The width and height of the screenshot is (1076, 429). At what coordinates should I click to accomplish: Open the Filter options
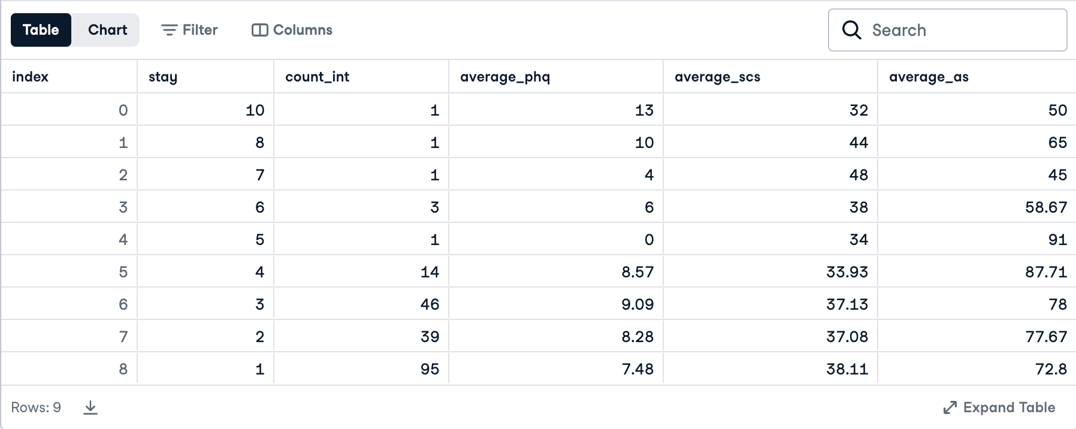pyautogui.click(x=189, y=30)
